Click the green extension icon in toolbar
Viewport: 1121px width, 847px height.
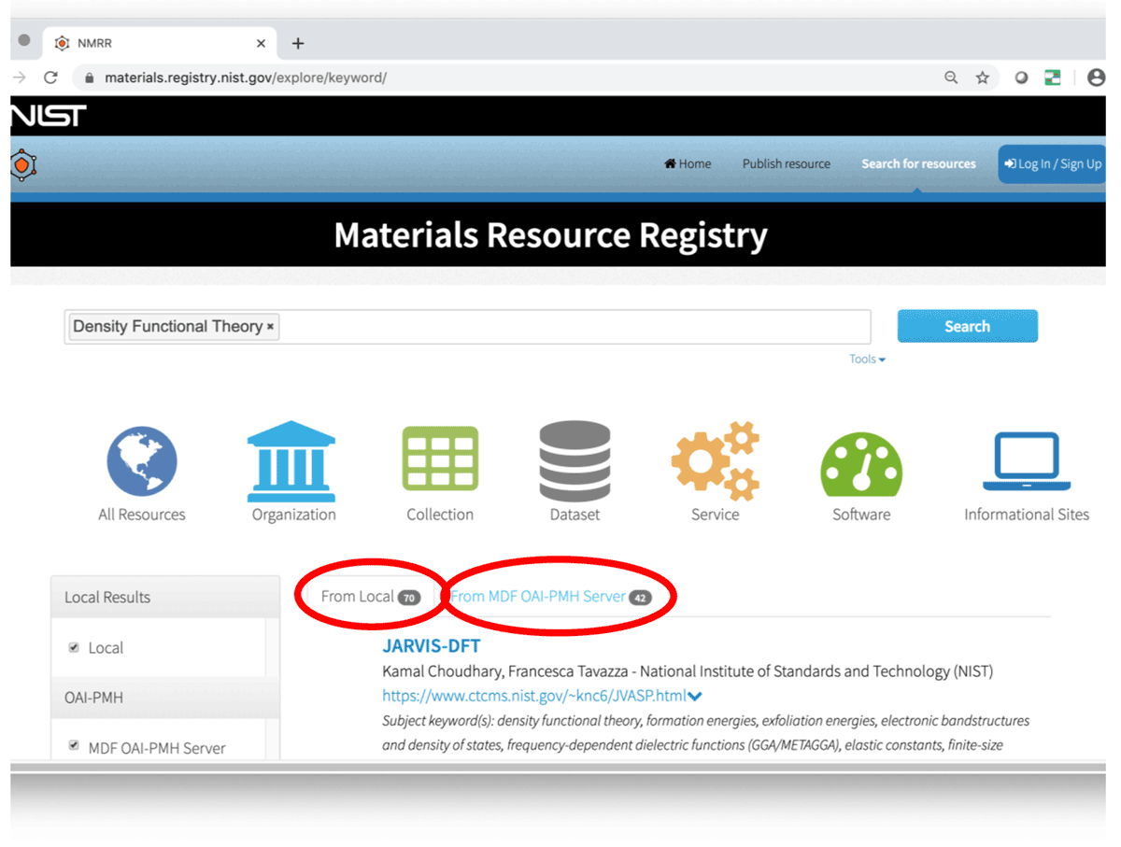tap(1053, 78)
